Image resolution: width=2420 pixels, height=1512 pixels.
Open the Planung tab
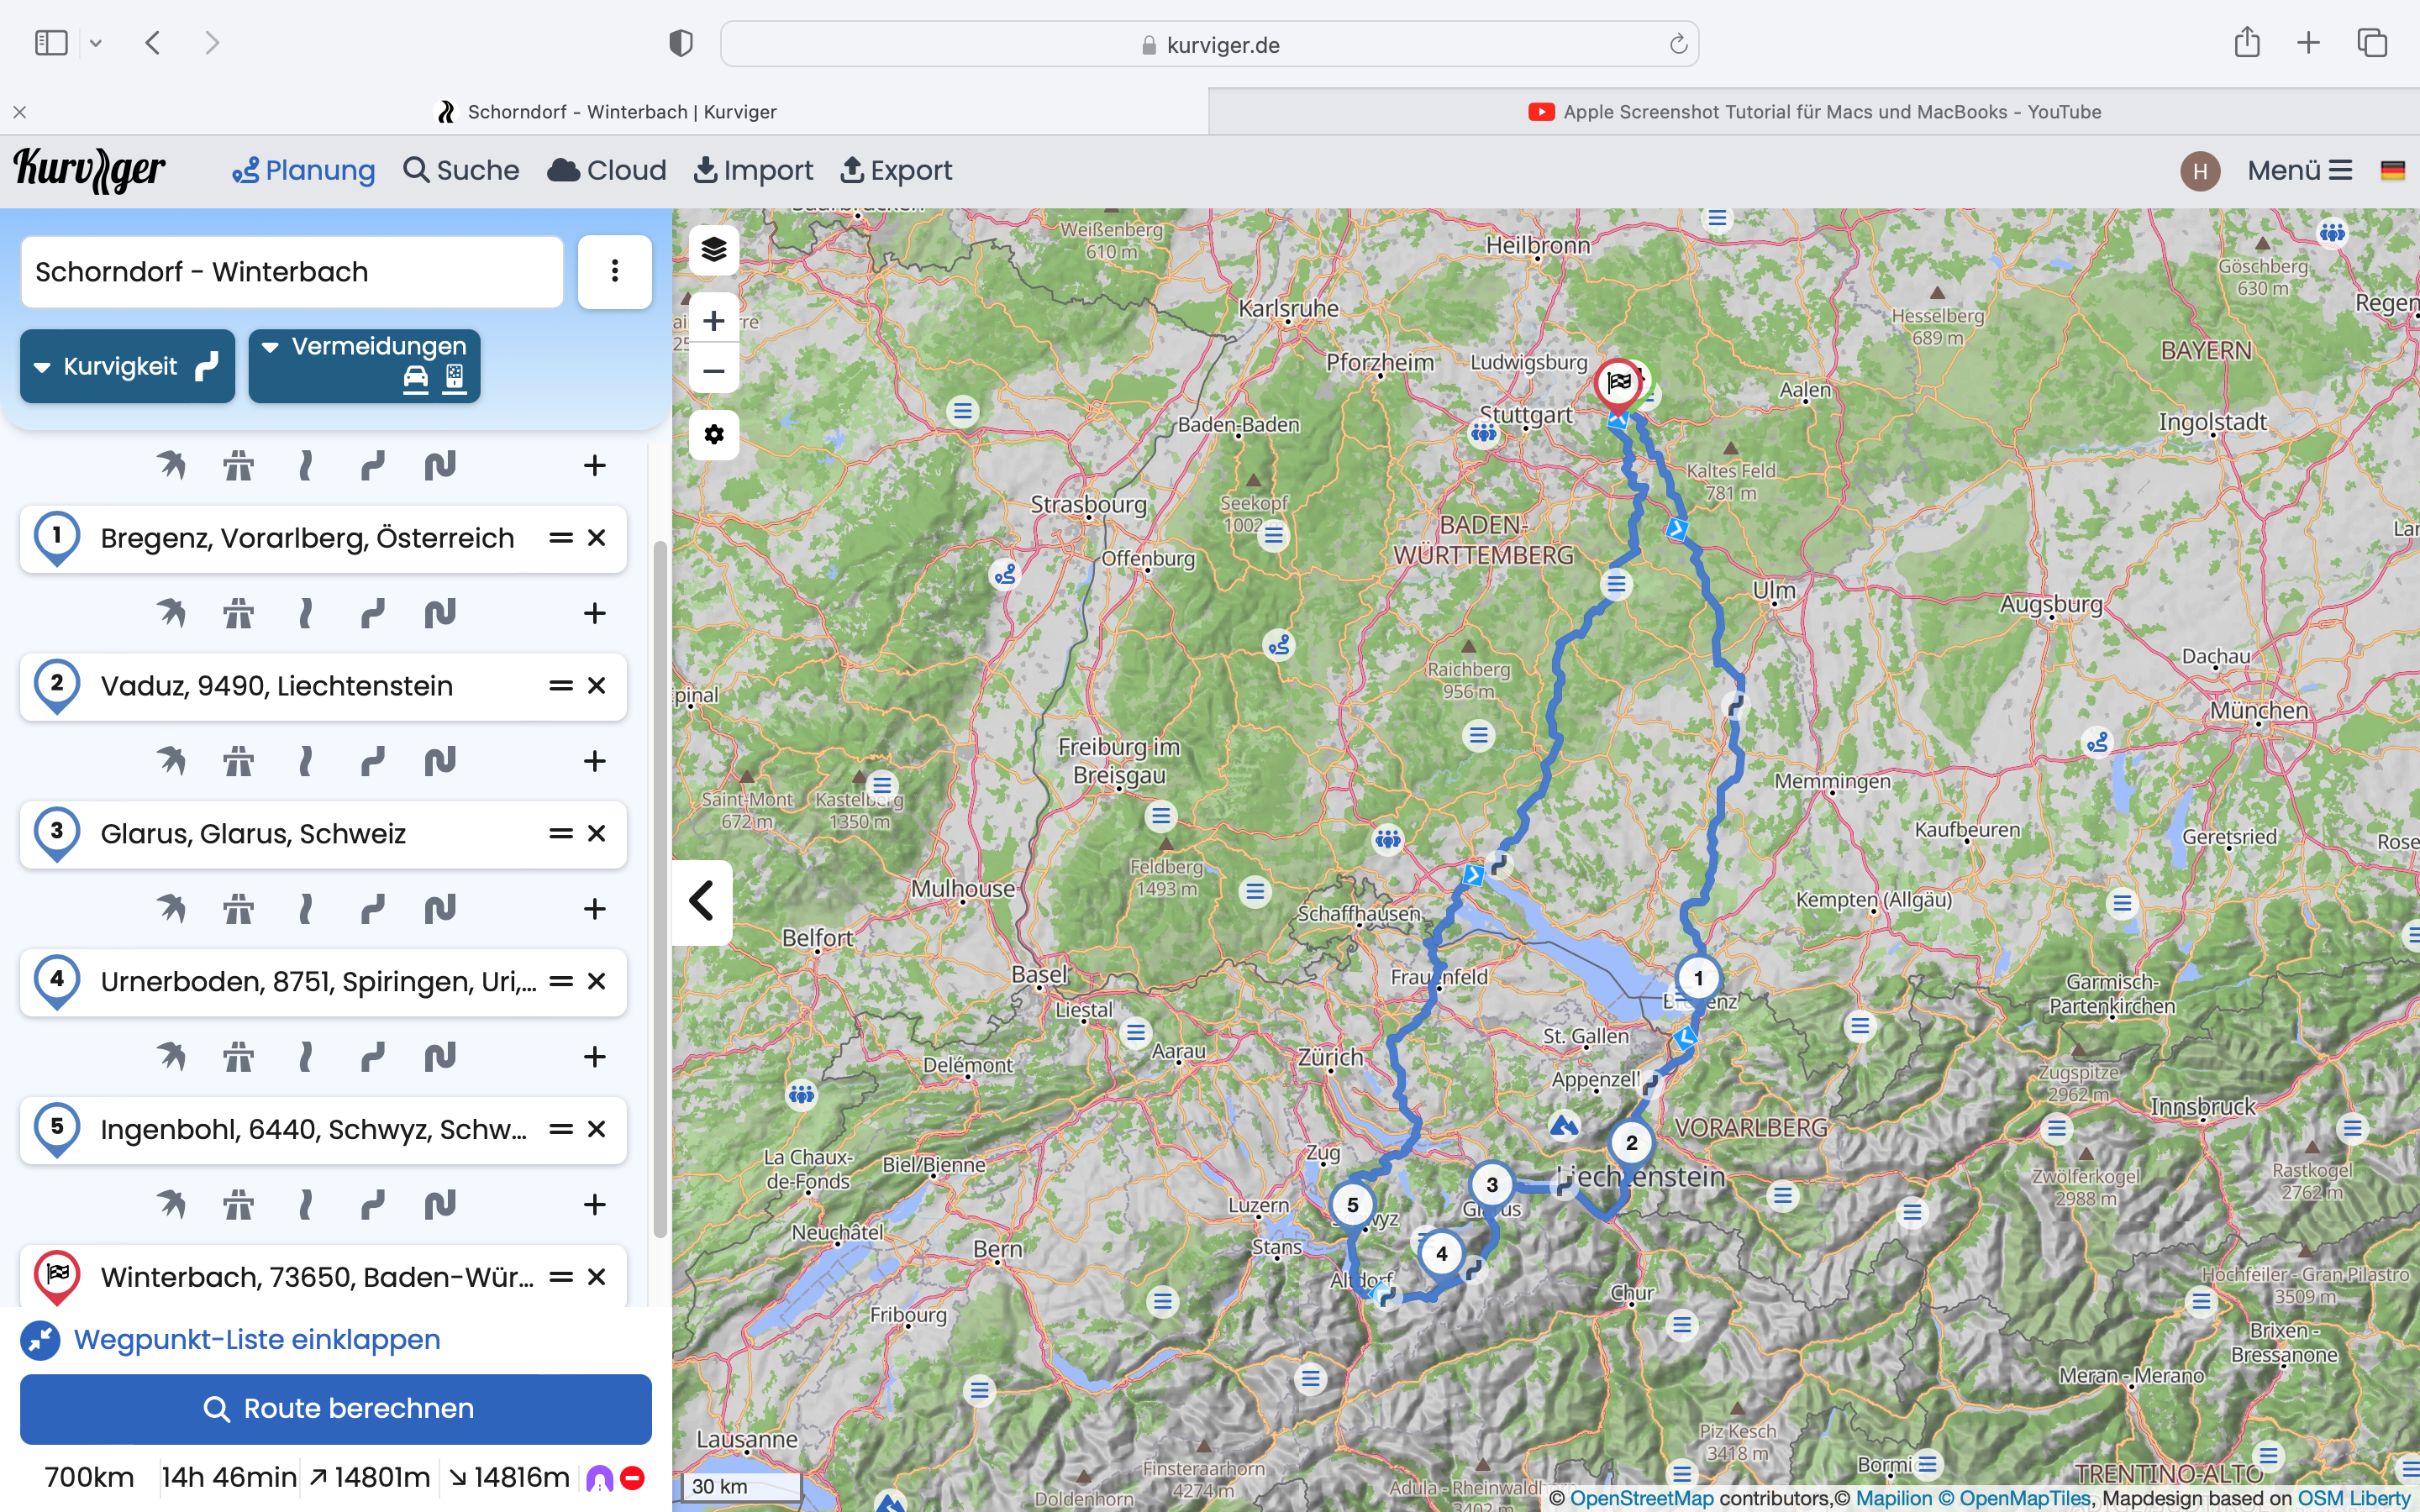coord(303,171)
